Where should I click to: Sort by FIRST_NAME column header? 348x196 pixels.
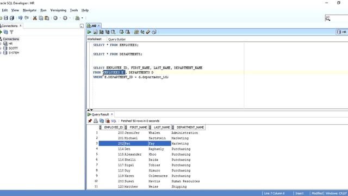tap(136, 127)
